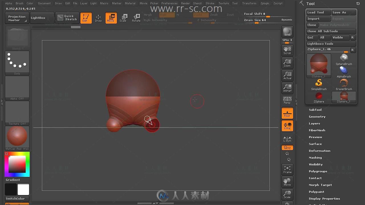Image resolution: width=365 pixels, height=205 pixels.
Task: Render with the BPR button
Action: [287, 32]
